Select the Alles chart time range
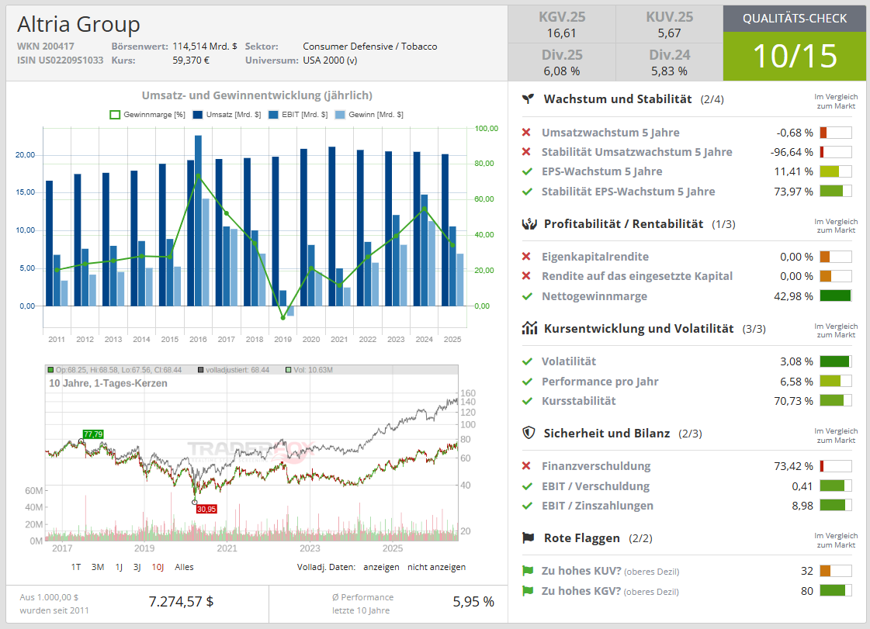870x629 pixels. (184, 567)
